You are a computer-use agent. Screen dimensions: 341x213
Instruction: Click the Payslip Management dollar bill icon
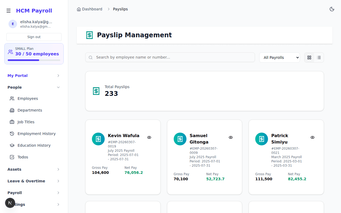90,35
